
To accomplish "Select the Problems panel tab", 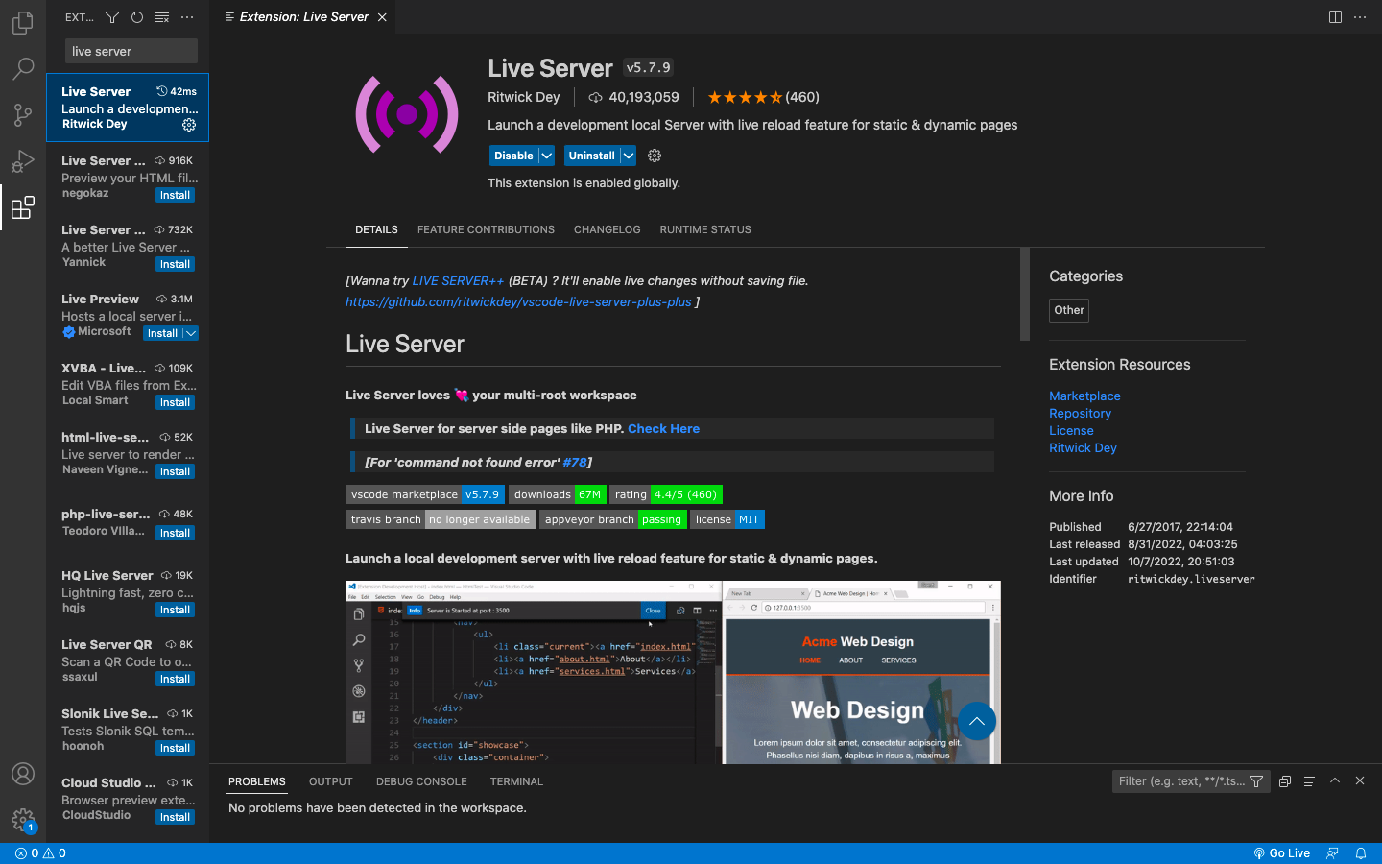I will pos(257,781).
